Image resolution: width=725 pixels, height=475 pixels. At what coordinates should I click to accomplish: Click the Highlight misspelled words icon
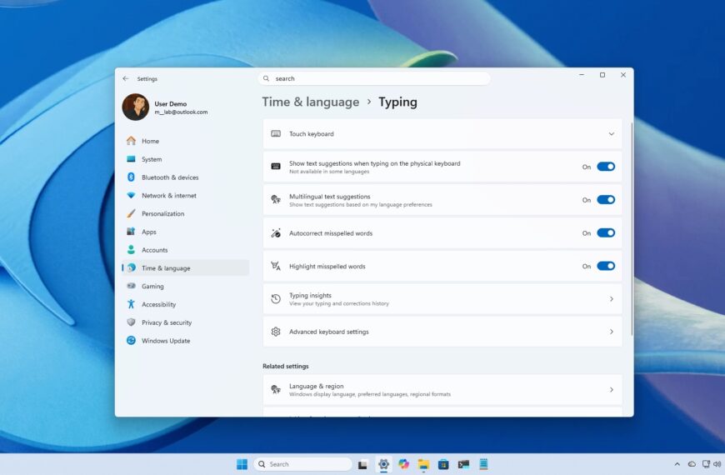(276, 266)
